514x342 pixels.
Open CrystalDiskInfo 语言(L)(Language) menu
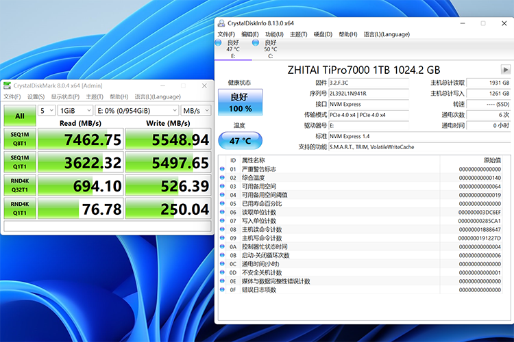coord(387,34)
